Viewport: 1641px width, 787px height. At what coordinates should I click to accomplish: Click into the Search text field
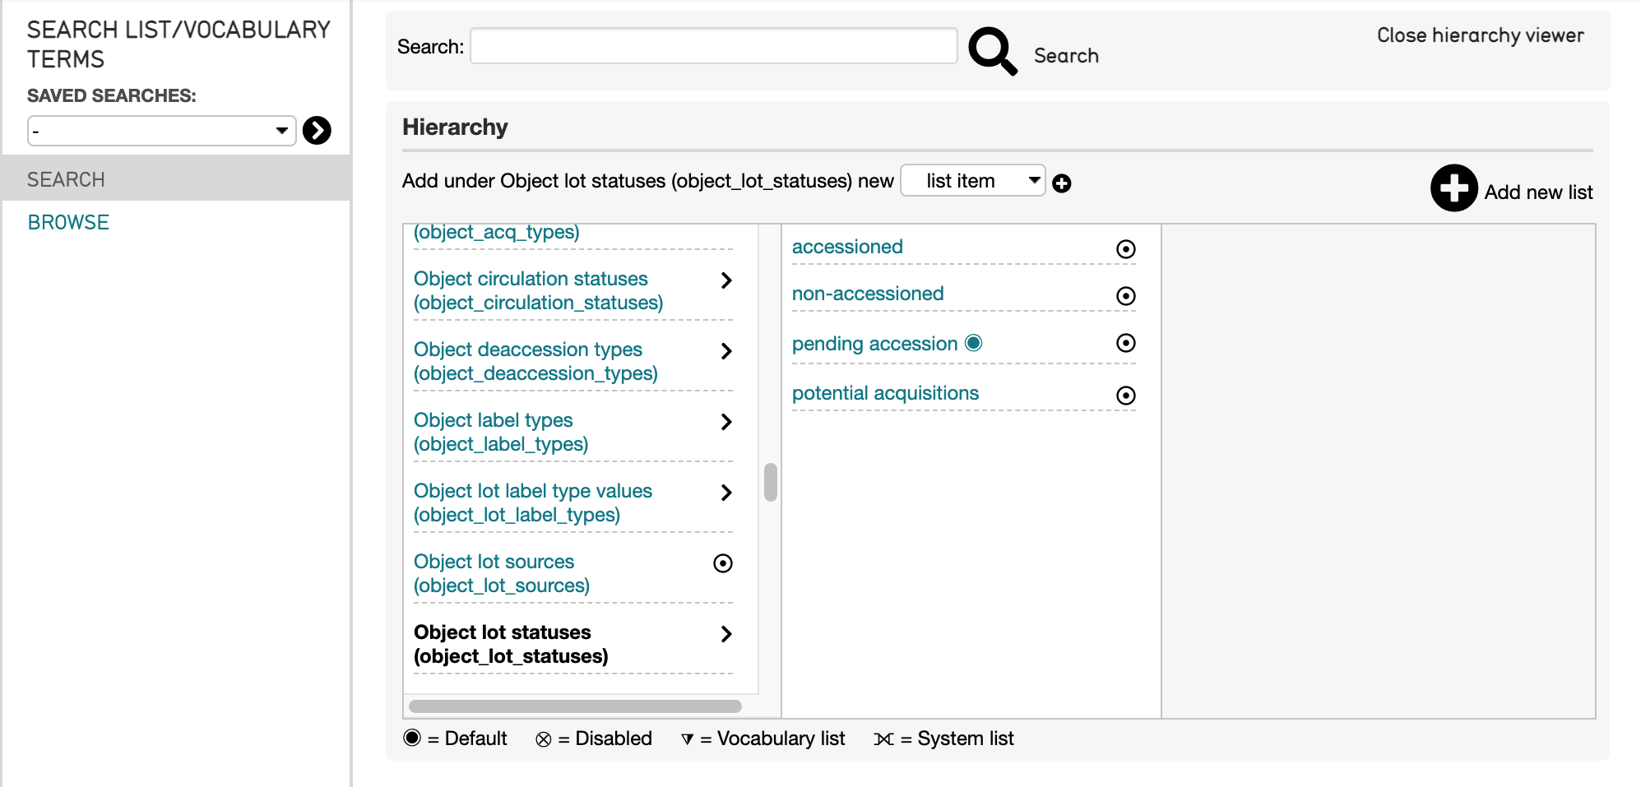coord(713,46)
